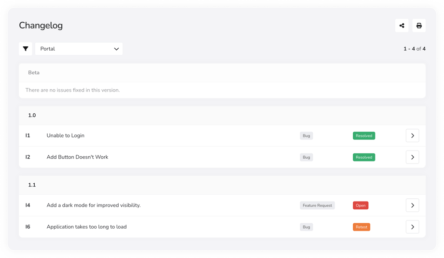Open the filter funnel icon
The width and height of the screenshot is (444, 258).
[x=26, y=49]
